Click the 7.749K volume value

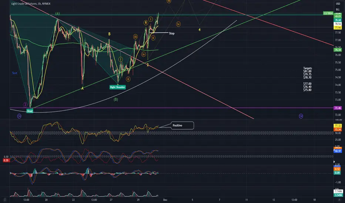338,192
